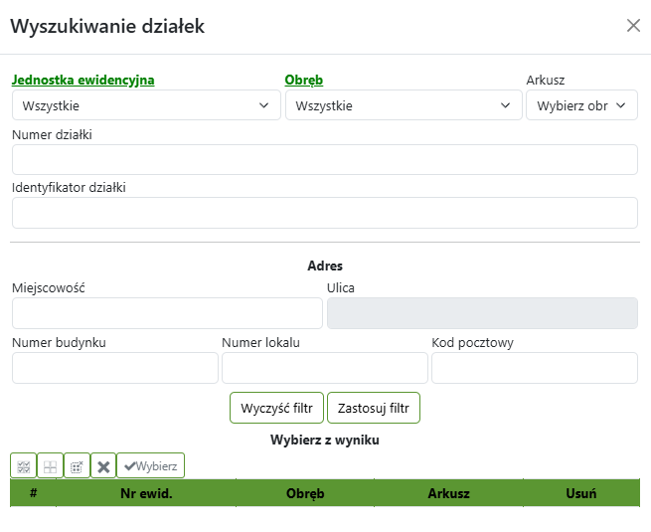Click the X remove icon in results toolbar

pyautogui.click(x=103, y=465)
